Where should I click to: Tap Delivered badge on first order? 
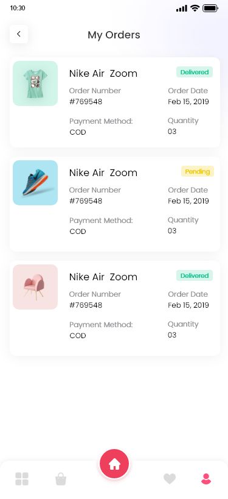pos(195,73)
